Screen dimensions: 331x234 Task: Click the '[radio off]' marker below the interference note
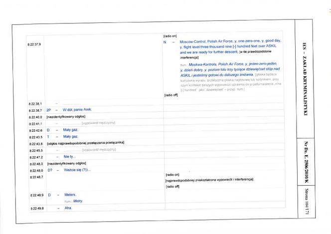coord(172,187)
